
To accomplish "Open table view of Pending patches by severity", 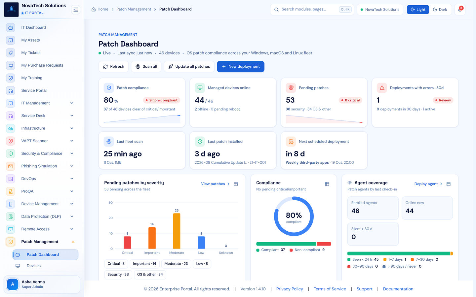I will (236, 184).
